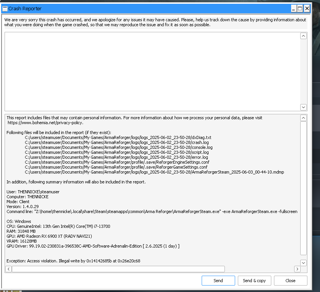Click the 'OS: Windows' line

click(x=19, y=221)
